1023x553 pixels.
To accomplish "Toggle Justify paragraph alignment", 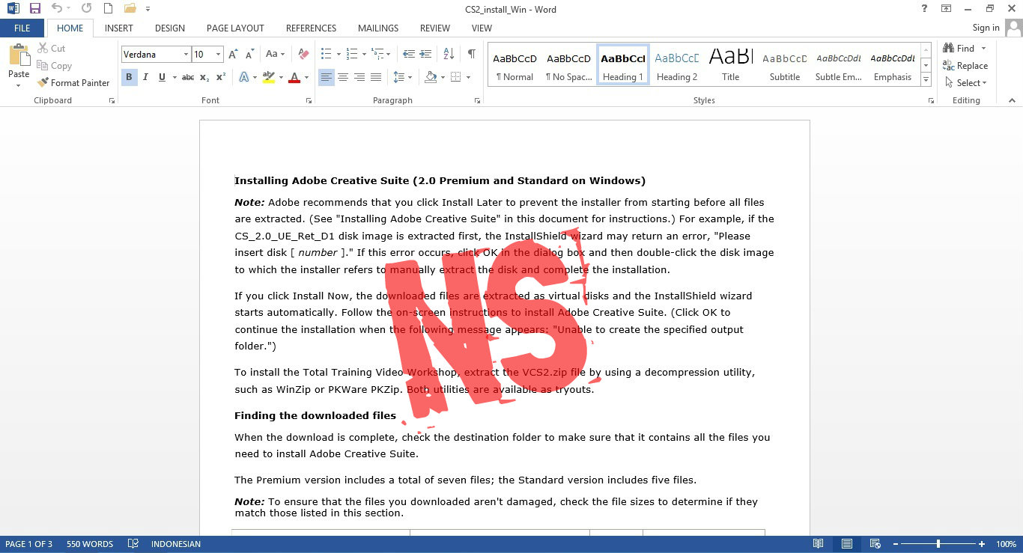I will coord(376,77).
